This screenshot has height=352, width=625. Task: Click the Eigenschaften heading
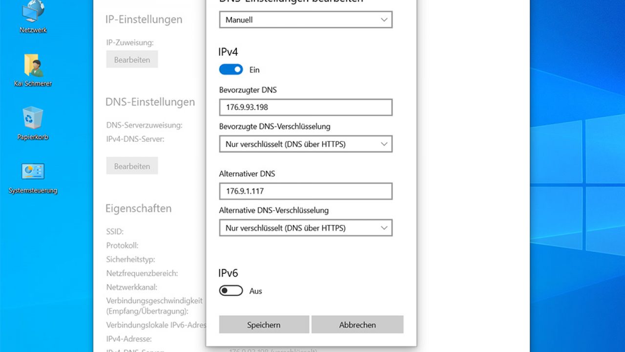click(139, 208)
